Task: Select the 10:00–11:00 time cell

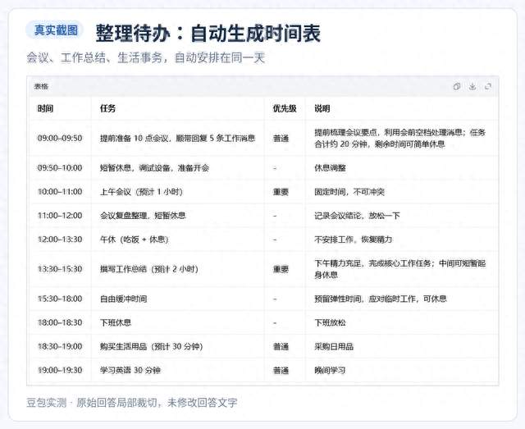Action: [x=60, y=192]
